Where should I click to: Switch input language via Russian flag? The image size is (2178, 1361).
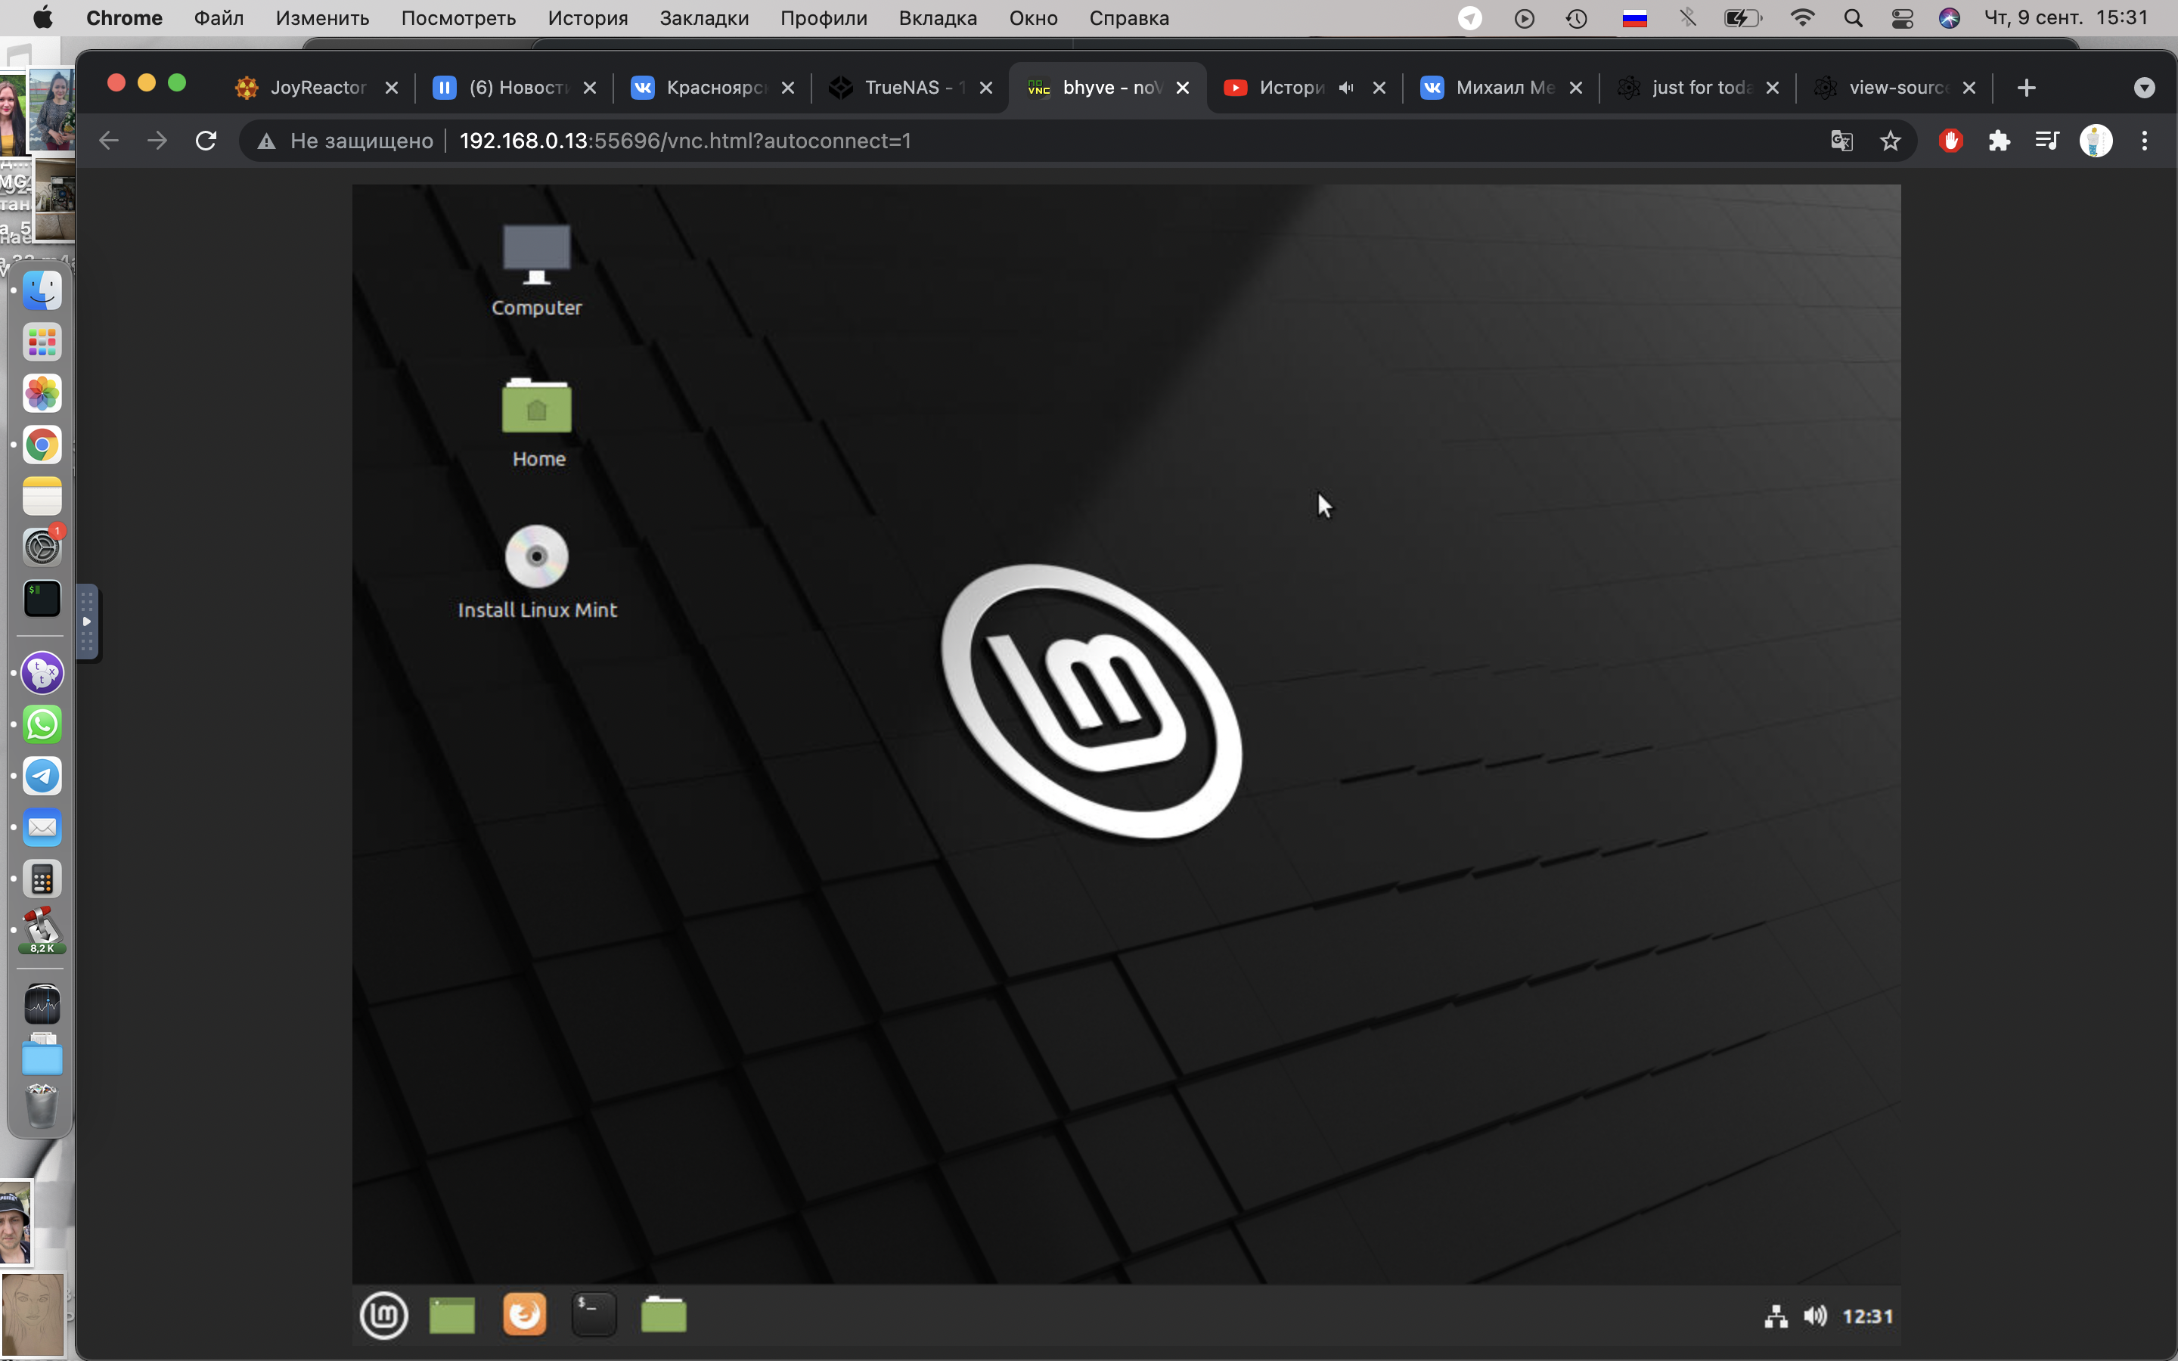tap(1634, 18)
